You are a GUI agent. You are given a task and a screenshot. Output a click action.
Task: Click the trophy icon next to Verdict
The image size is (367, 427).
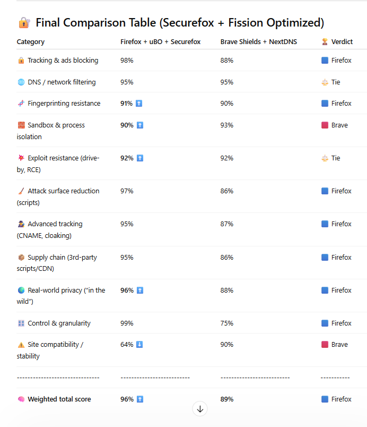325,41
